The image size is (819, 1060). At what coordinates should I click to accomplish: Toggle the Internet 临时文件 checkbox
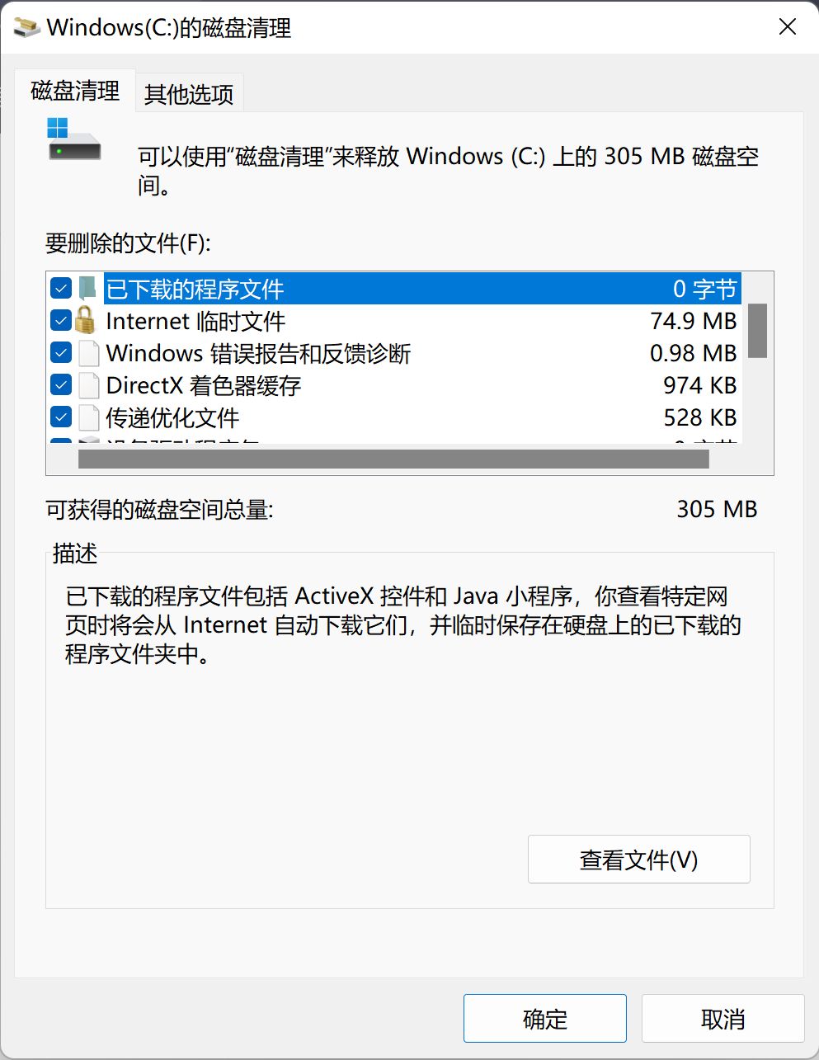[61, 321]
